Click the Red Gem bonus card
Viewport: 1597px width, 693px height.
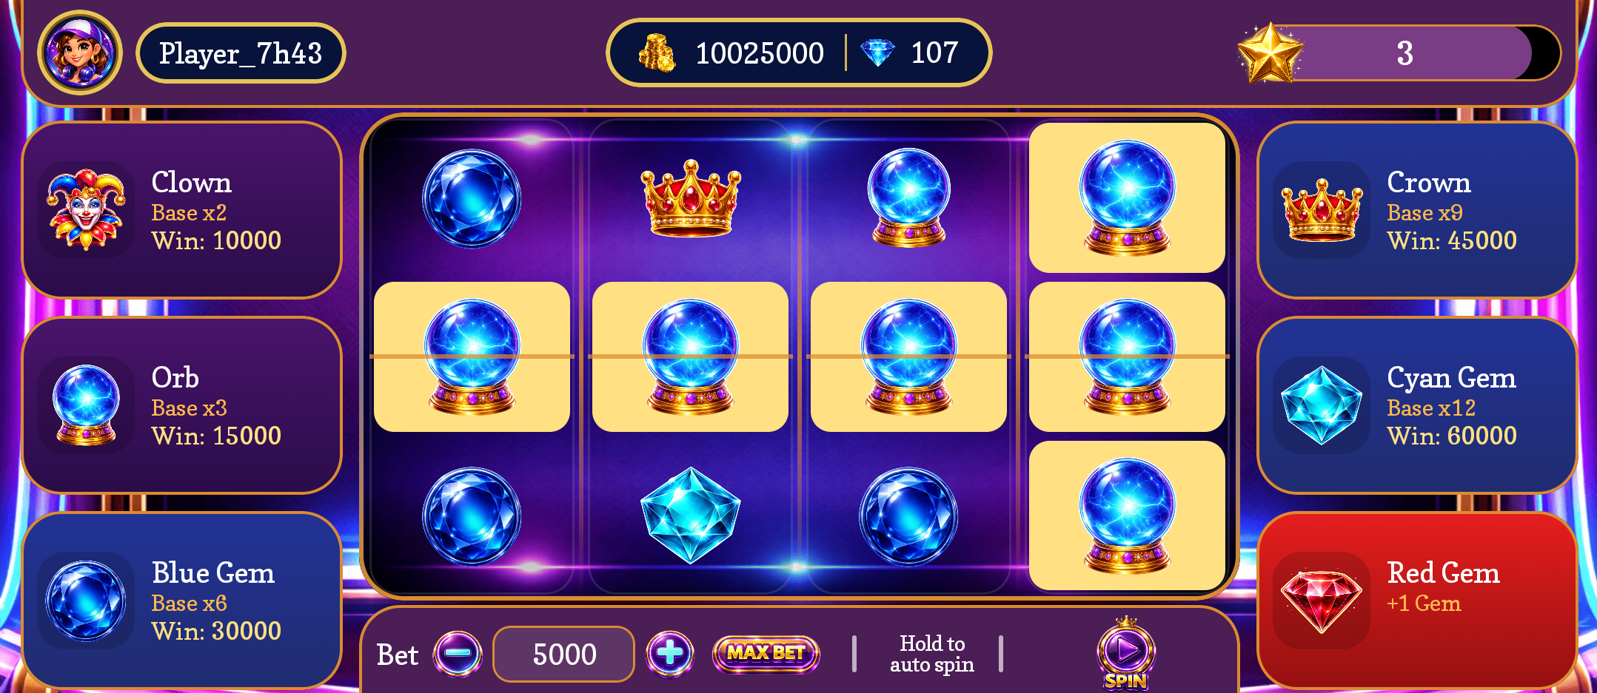[1416, 601]
